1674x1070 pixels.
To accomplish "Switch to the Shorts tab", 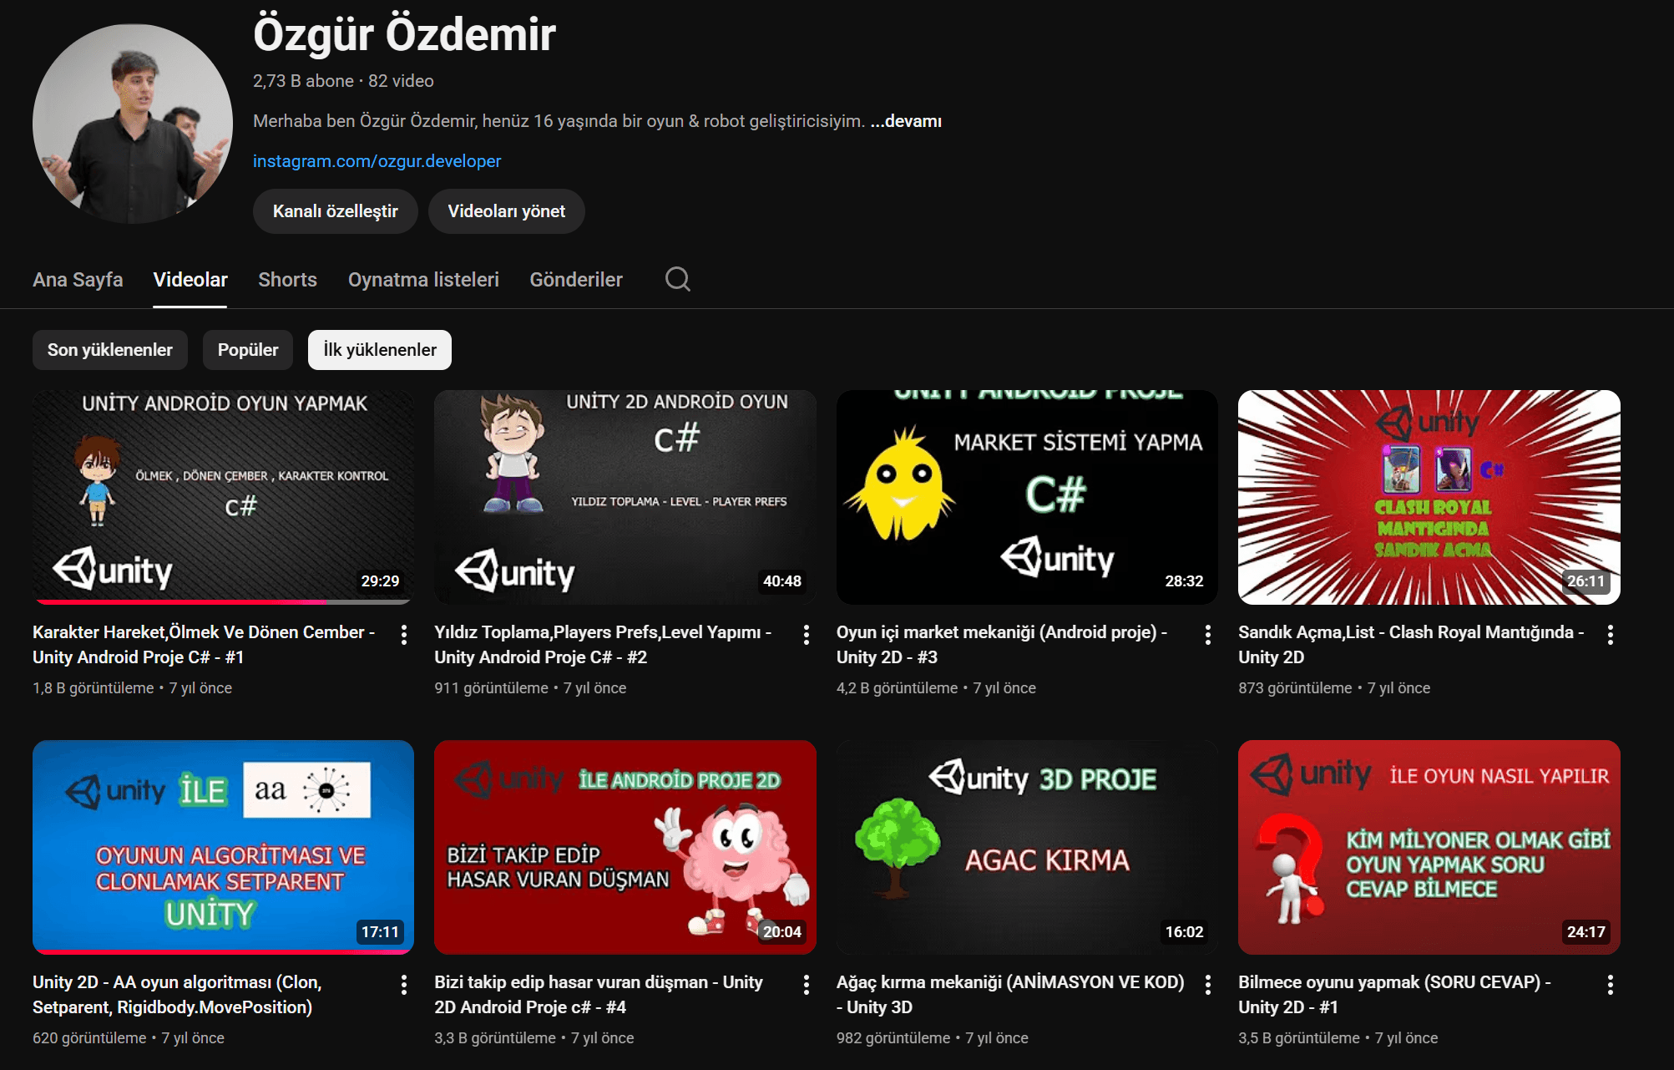I will pyautogui.click(x=287, y=280).
